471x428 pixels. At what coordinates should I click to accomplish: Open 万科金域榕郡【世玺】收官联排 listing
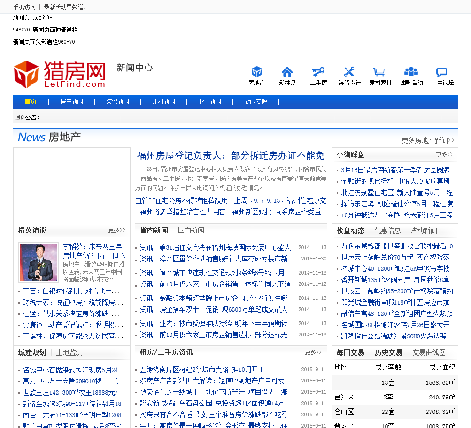[397, 246]
